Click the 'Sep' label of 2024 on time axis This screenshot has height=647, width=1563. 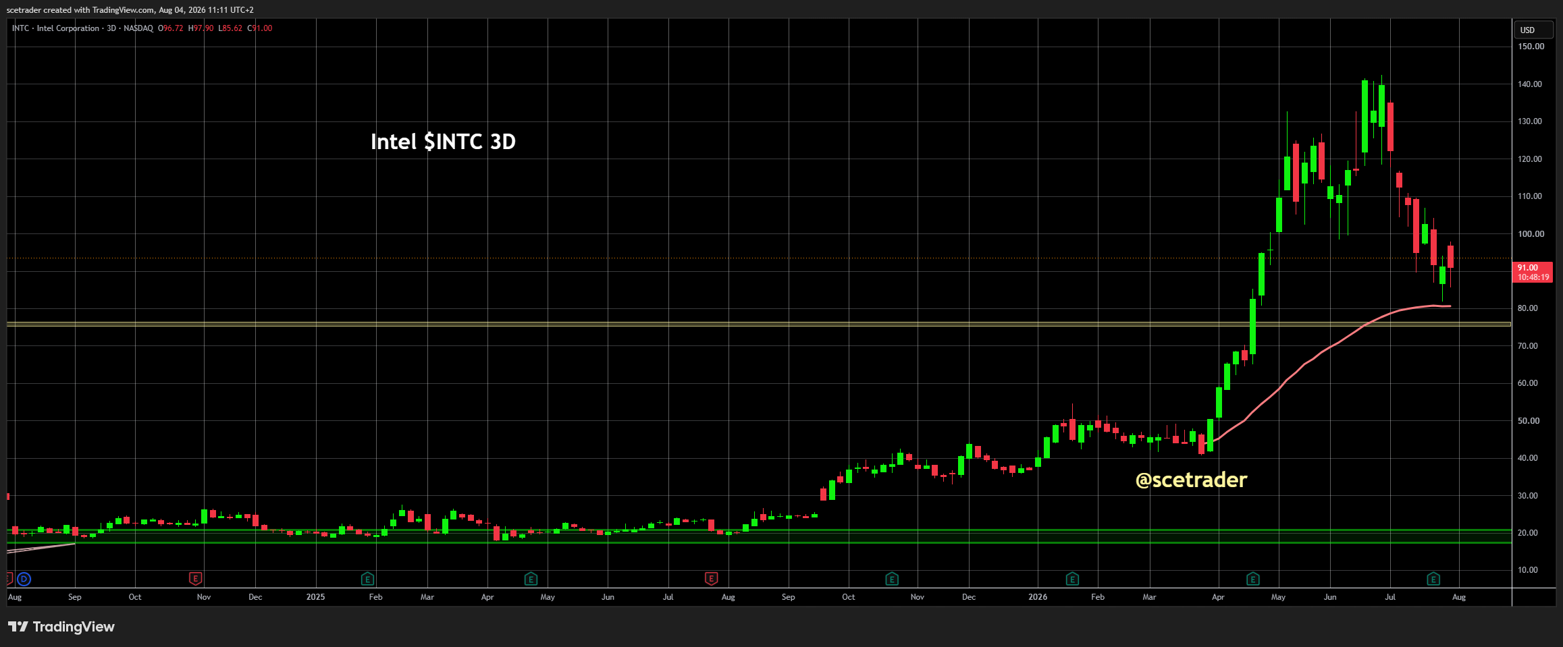coord(74,597)
